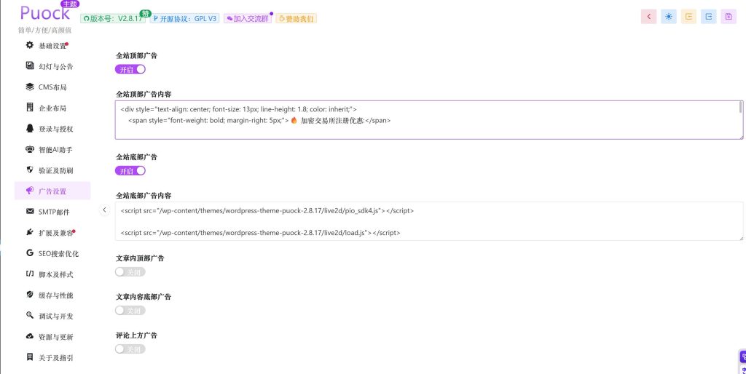The height and width of the screenshot is (374, 746).
Task: Enable the 文章内顶部广告 switch
Action: pyautogui.click(x=130, y=272)
